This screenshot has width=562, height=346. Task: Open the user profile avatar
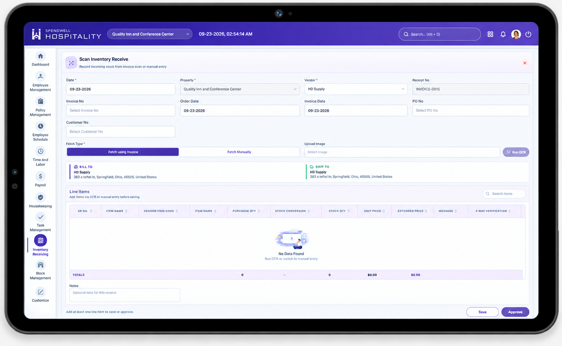tap(516, 34)
